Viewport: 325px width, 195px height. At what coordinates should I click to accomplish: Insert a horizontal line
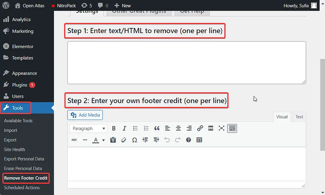[x=85, y=140]
